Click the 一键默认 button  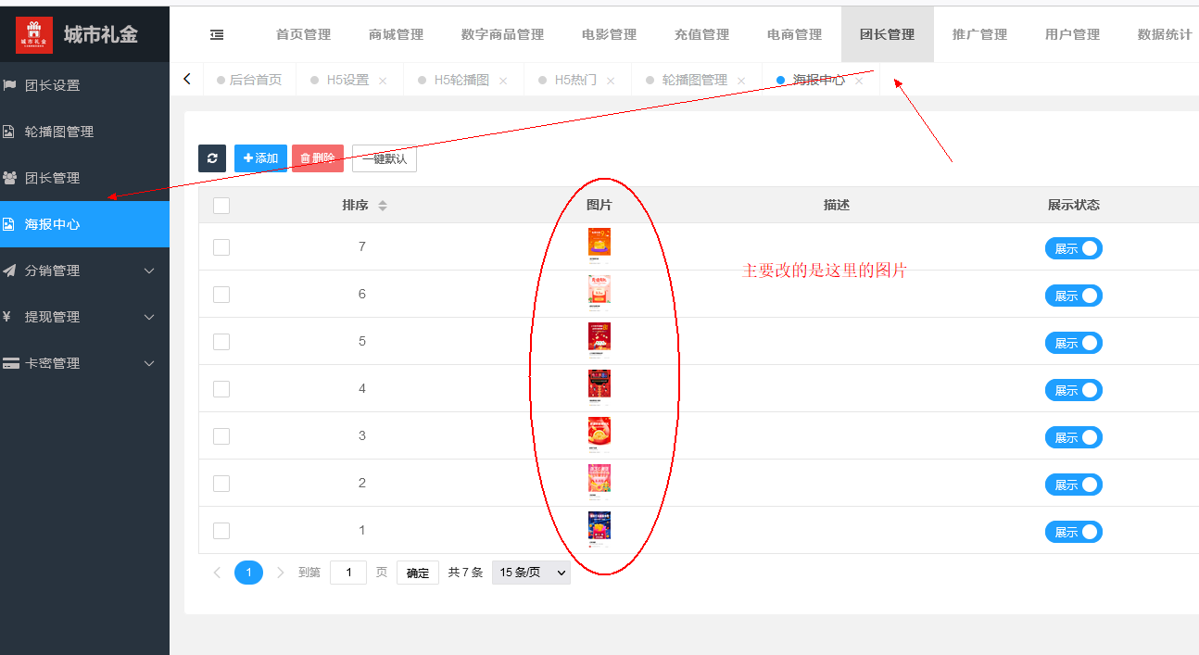click(385, 158)
